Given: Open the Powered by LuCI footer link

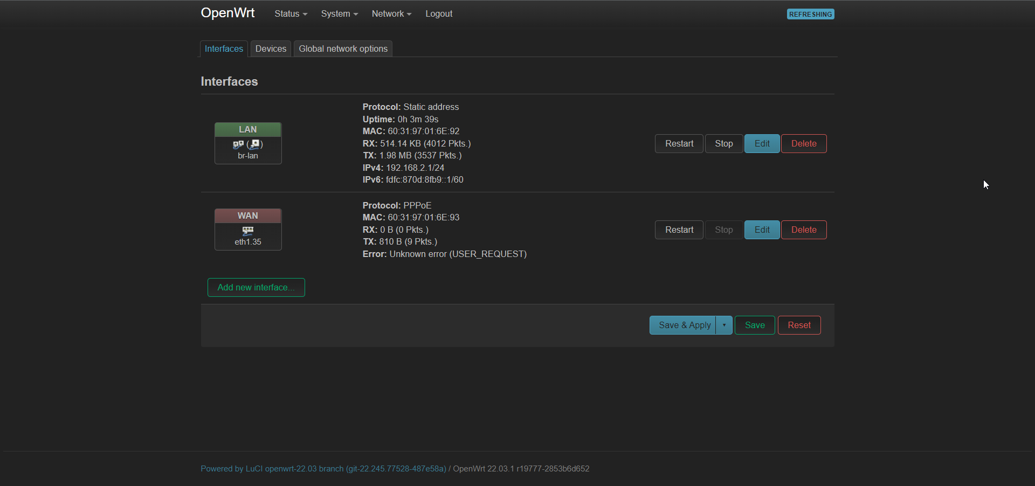Looking at the screenshot, I should [323, 469].
